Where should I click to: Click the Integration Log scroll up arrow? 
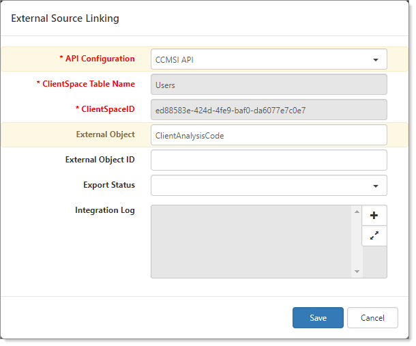357,212
